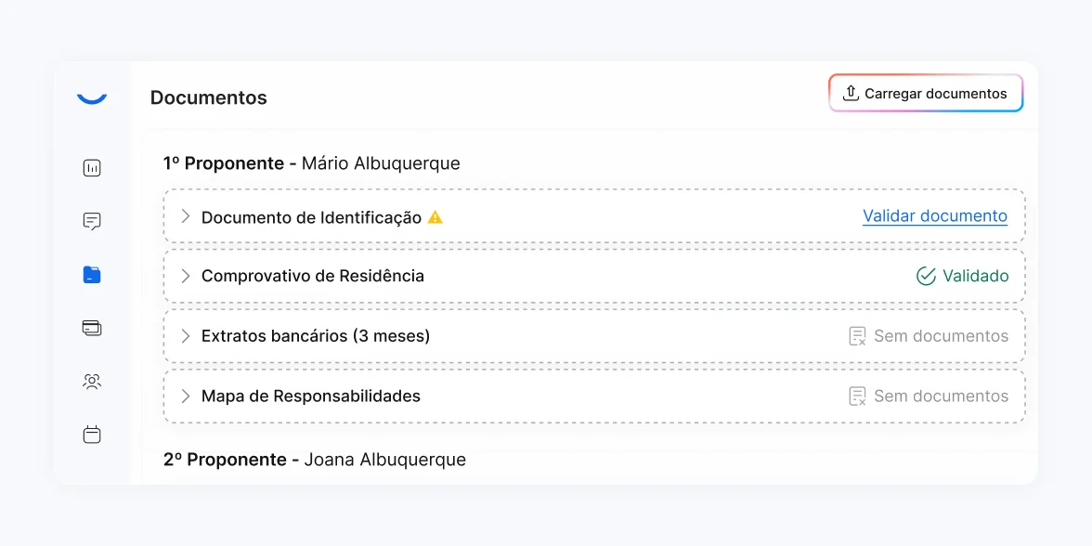This screenshot has height=546, width=1092.
Task: Expand the Comprovativo de Residência row
Action: (x=185, y=276)
